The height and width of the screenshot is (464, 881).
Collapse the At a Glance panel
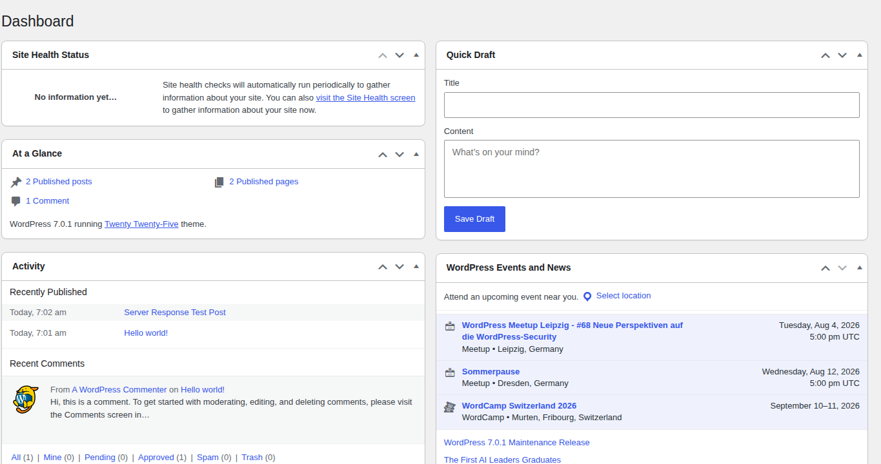pos(416,154)
